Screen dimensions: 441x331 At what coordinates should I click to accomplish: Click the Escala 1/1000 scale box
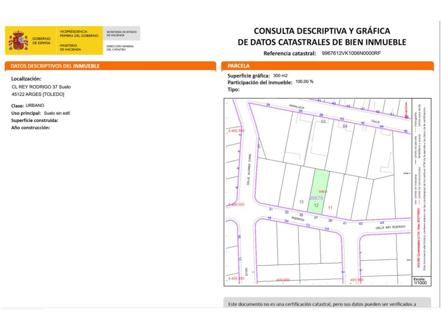[x=420, y=281]
